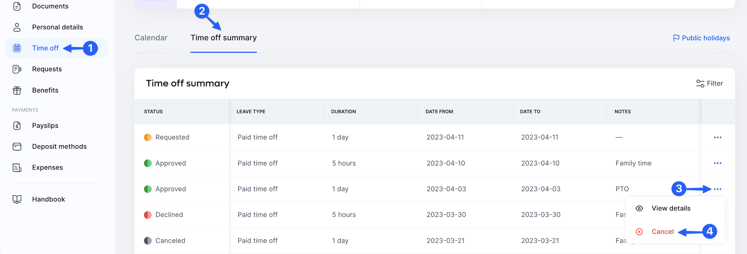Go to Expenses section
This screenshot has height=254, width=747.
pyautogui.click(x=48, y=168)
